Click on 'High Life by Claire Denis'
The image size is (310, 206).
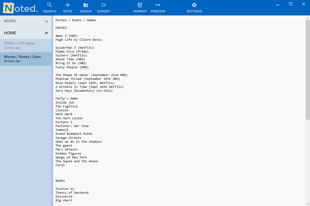[79, 40]
